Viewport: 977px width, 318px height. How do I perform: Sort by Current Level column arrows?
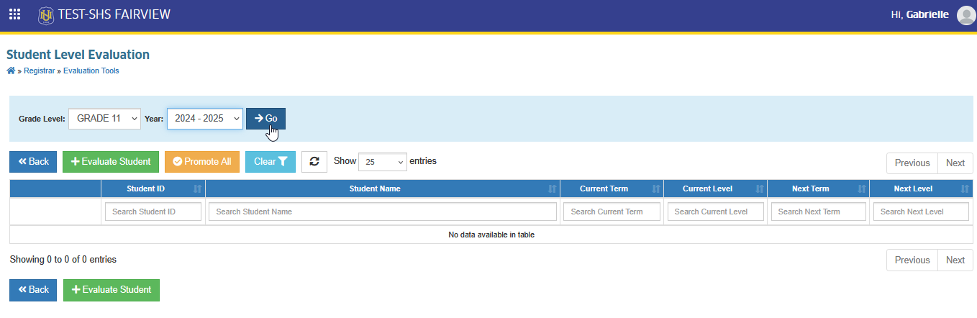(x=759, y=189)
